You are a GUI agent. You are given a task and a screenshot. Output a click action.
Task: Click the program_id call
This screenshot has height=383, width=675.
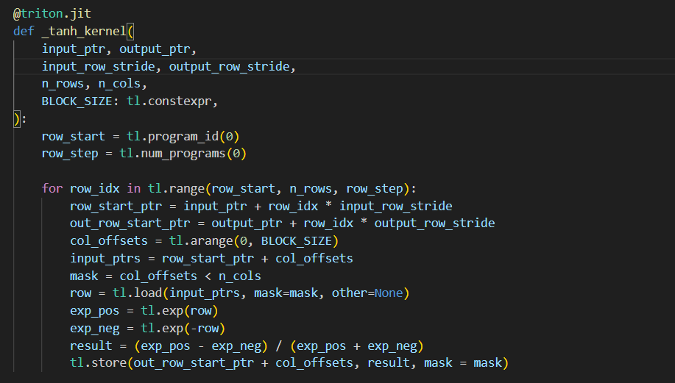click(x=194, y=136)
